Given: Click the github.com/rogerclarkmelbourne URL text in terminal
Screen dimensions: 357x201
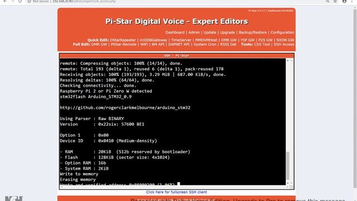Looking at the screenshot, I should [125, 108].
